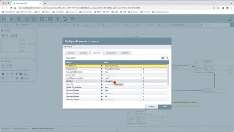The image size is (234, 132).
Task: Apply the processor configuration
Action: pyautogui.click(x=165, y=107)
